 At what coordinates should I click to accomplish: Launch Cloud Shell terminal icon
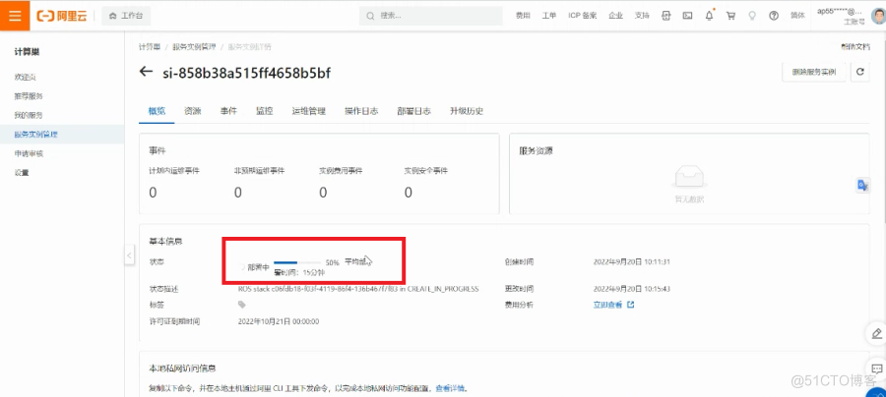pos(688,16)
